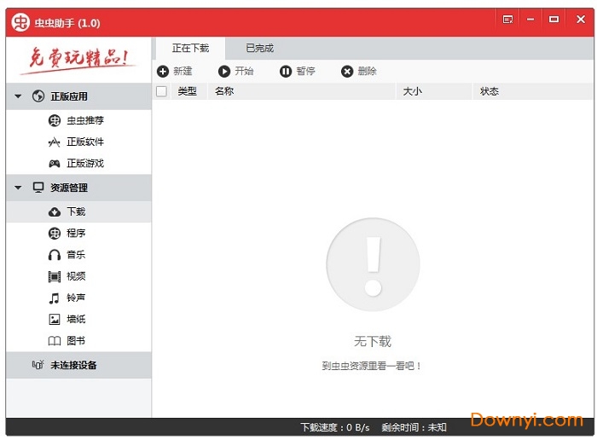
Task: Open 虫虫推荐 in the sidebar
Action: click(78, 120)
